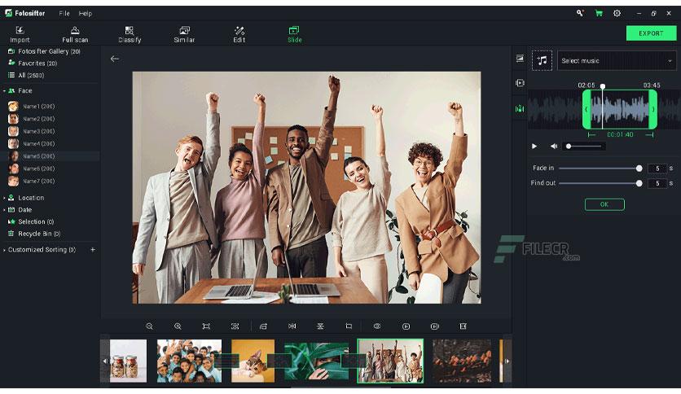Switch to the Edit tool
Image resolution: width=681 pixels, height=394 pixels.
(239, 30)
